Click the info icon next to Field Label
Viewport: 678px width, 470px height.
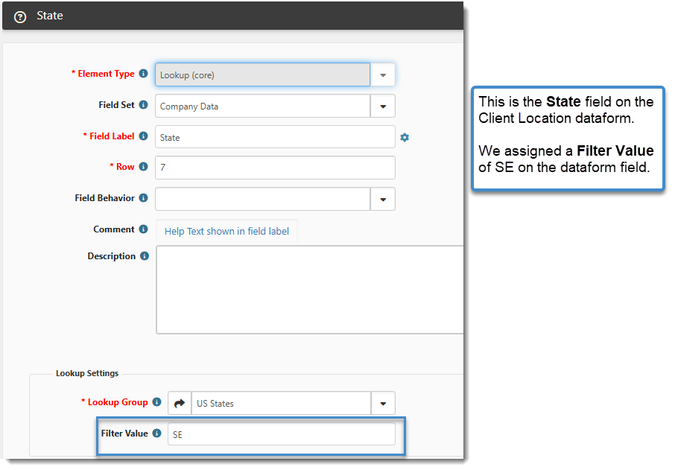coord(143,136)
